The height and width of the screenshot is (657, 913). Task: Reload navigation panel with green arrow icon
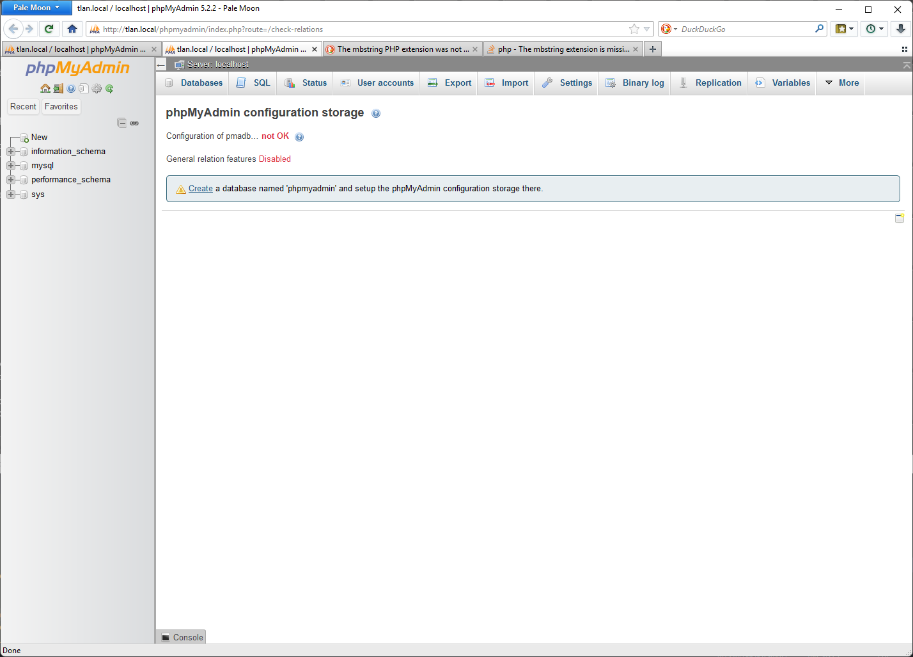point(109,88)
